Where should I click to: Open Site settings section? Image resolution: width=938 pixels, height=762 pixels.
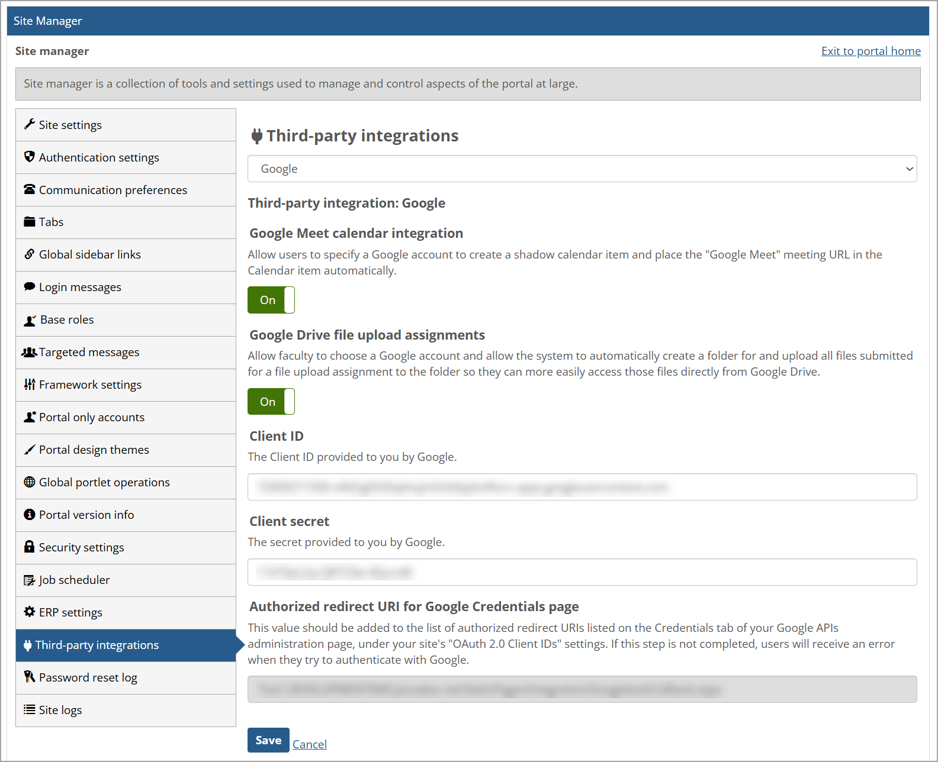[x=126, y=125]
